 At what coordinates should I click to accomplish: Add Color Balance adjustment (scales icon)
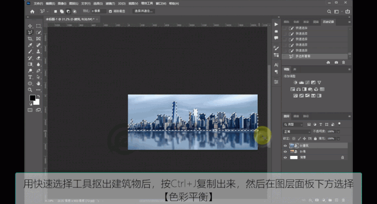coord(298,89)
